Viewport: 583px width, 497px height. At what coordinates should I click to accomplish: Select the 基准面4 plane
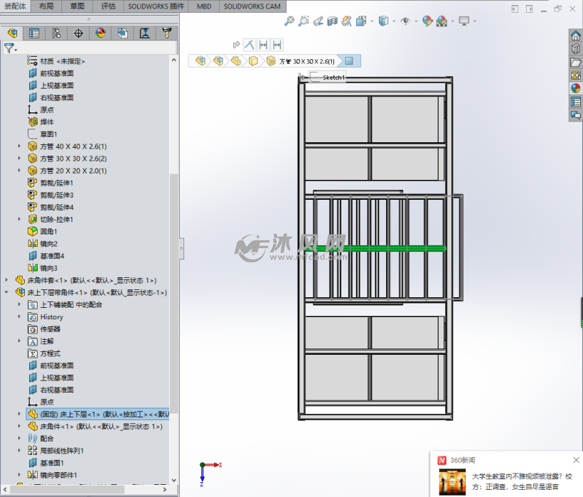click(46, 256)
